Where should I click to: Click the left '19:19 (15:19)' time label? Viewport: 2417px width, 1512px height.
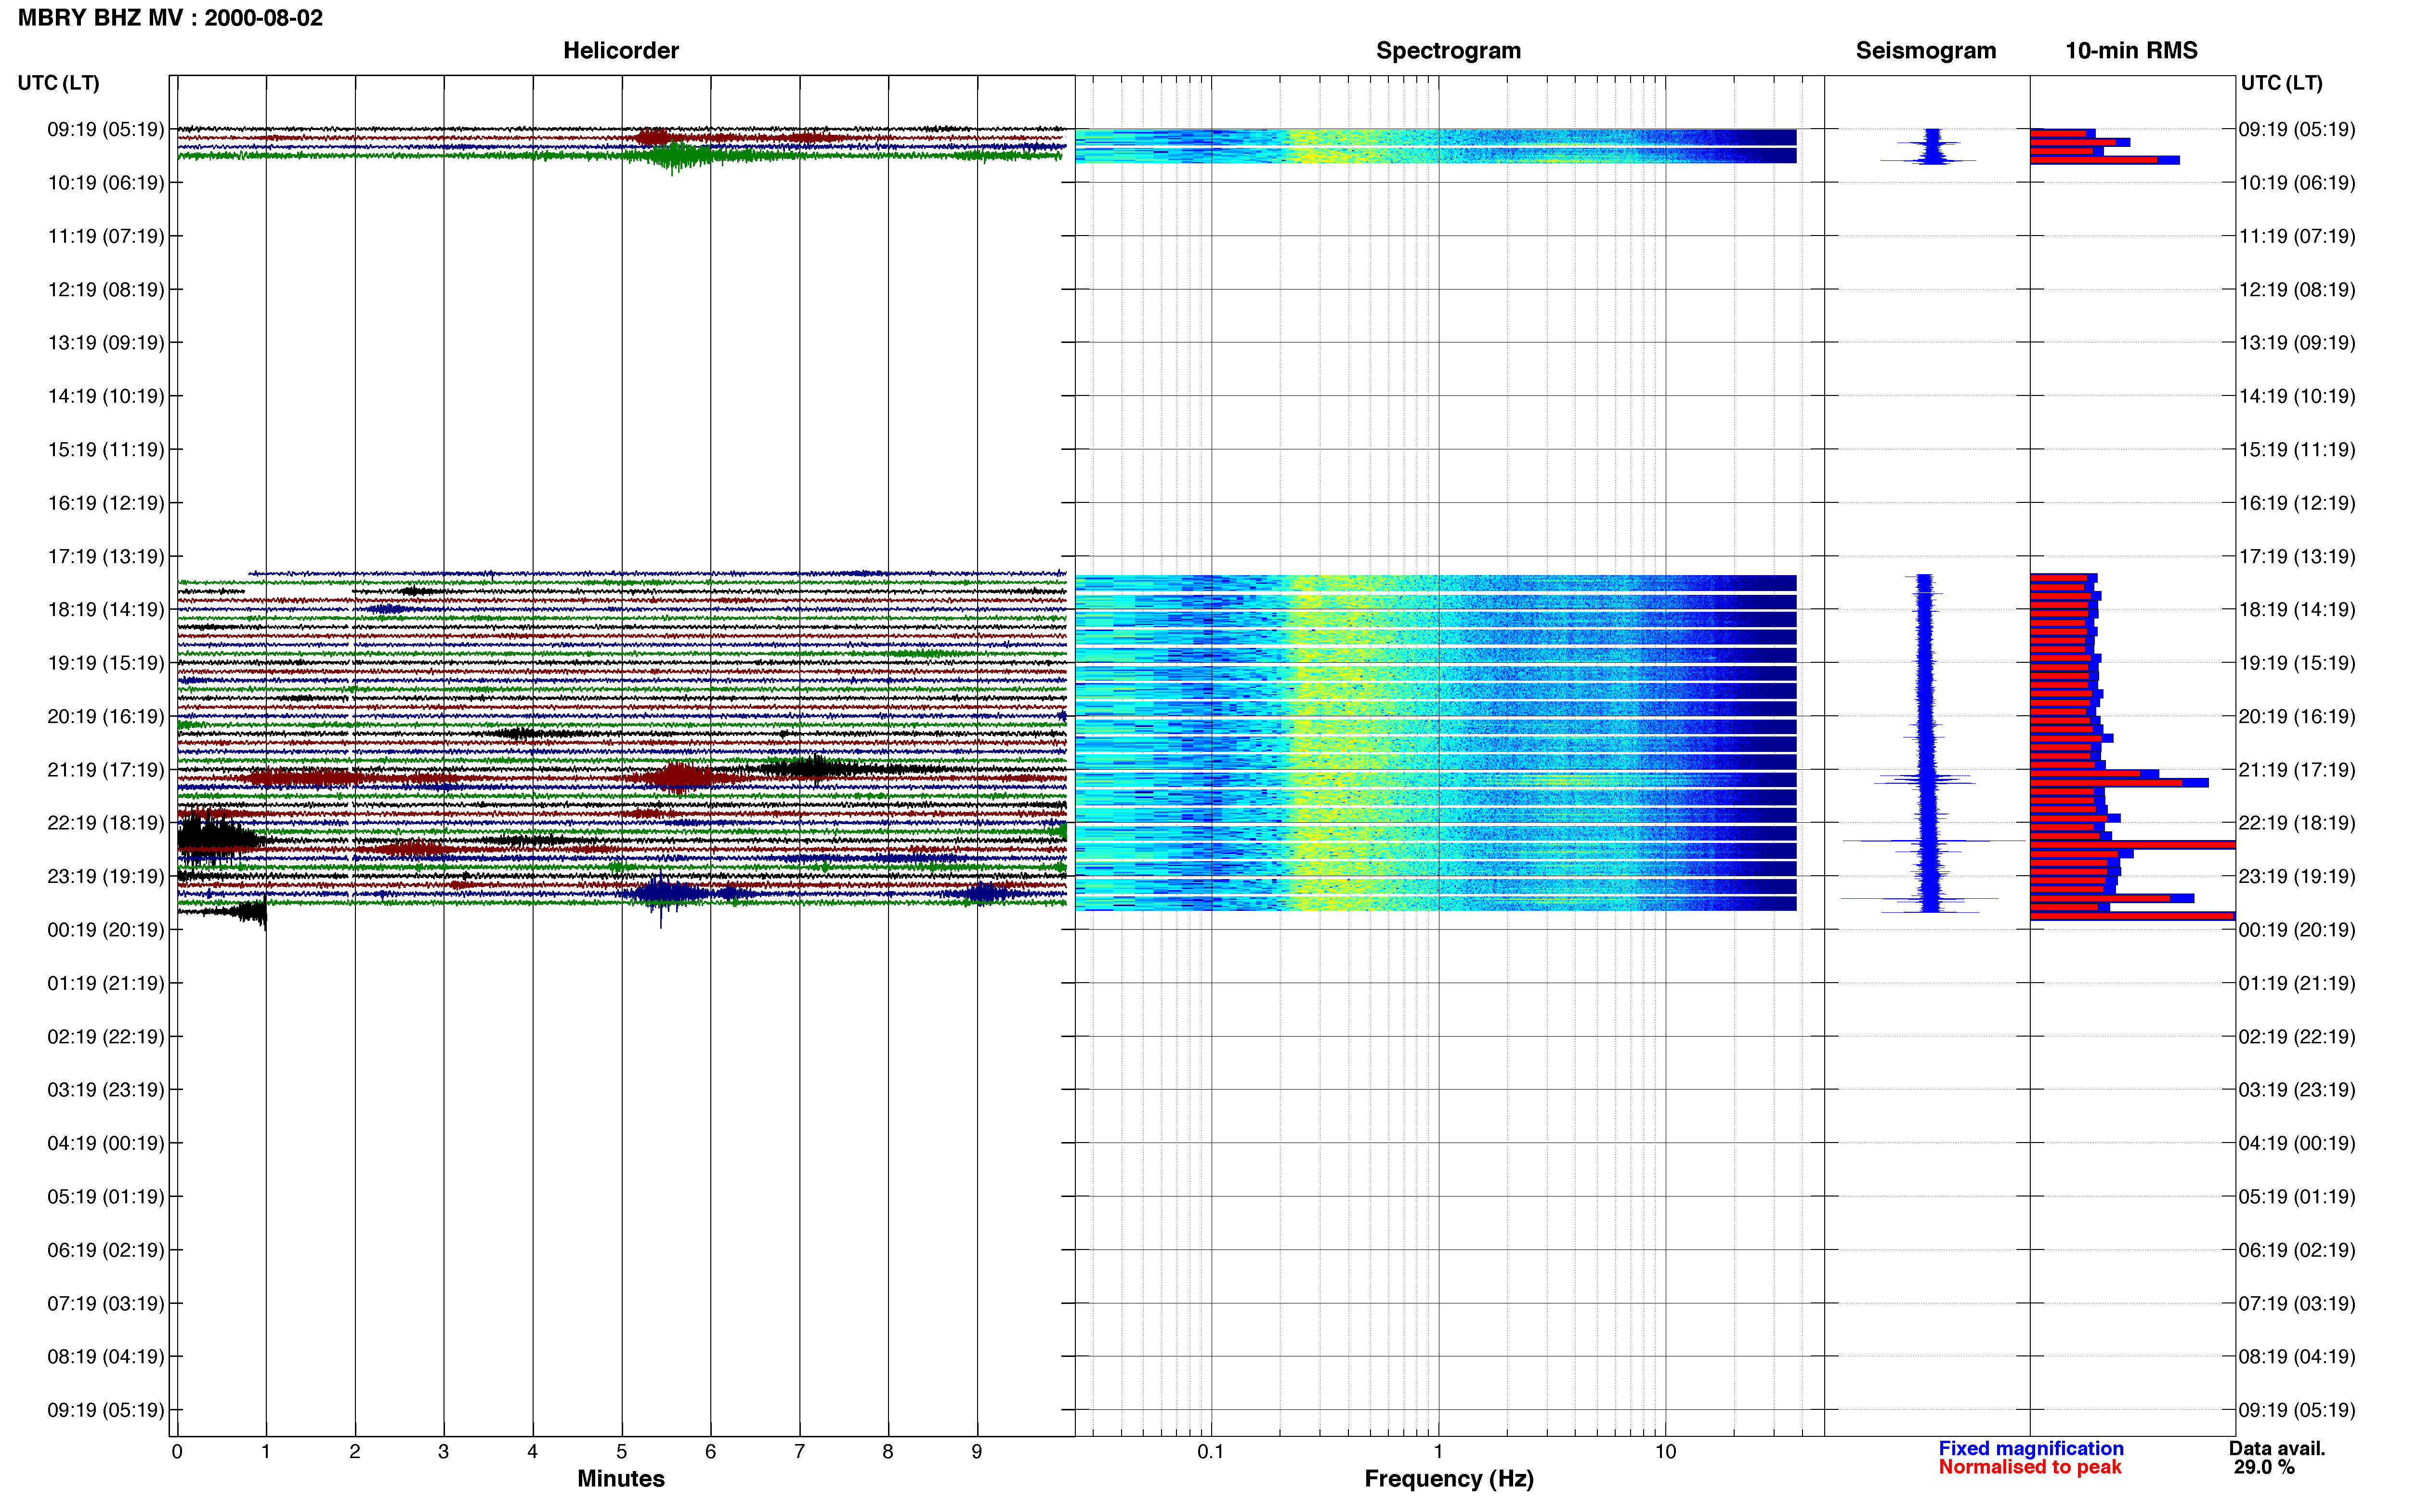point(106,662)
